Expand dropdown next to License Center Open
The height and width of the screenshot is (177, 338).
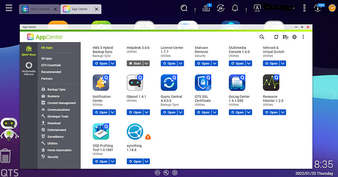(181, 64)
